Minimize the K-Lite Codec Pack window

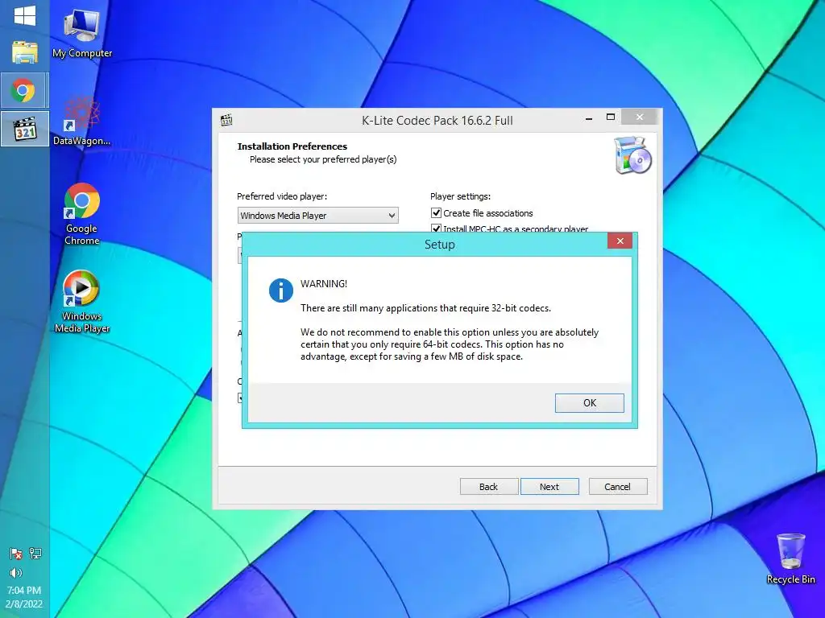[589, 117]
